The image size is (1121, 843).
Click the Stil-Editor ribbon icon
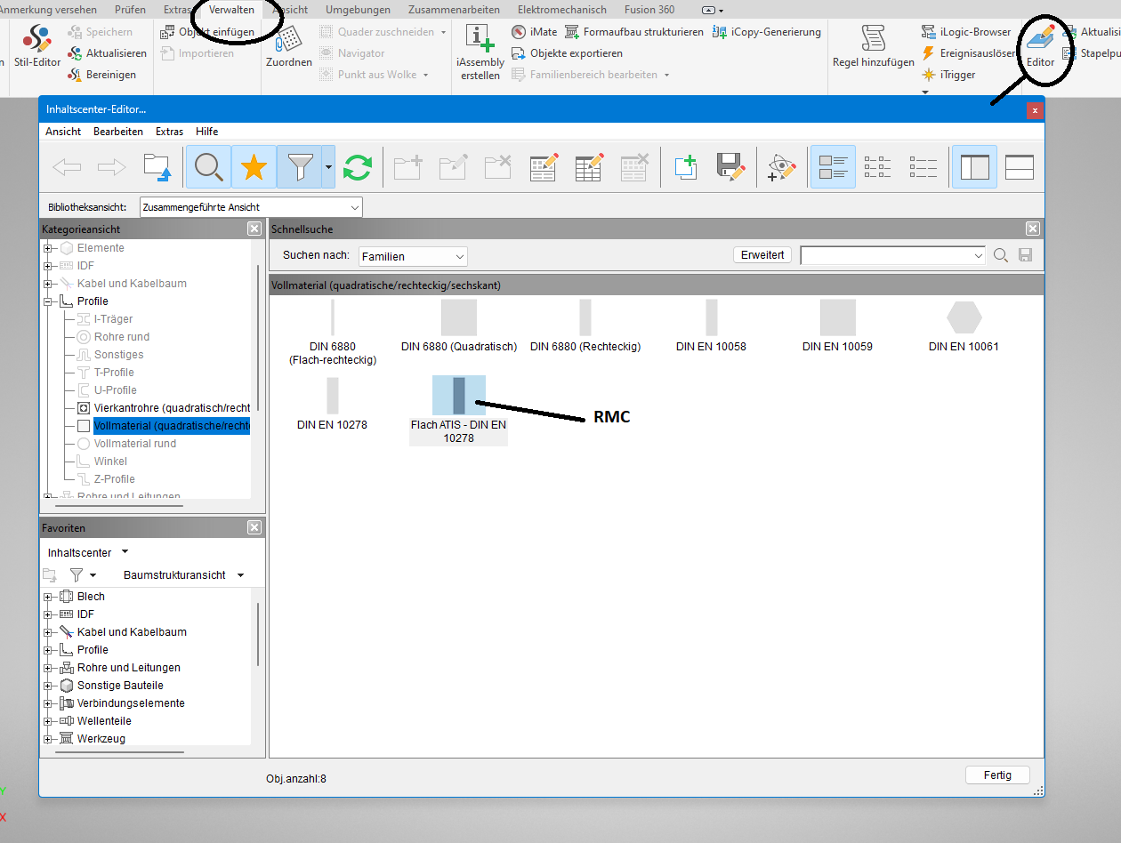click(x=37, y=47)
